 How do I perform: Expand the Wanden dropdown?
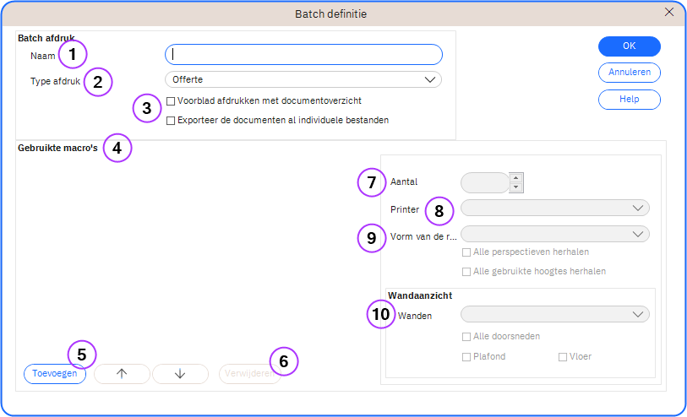point(554,314)
